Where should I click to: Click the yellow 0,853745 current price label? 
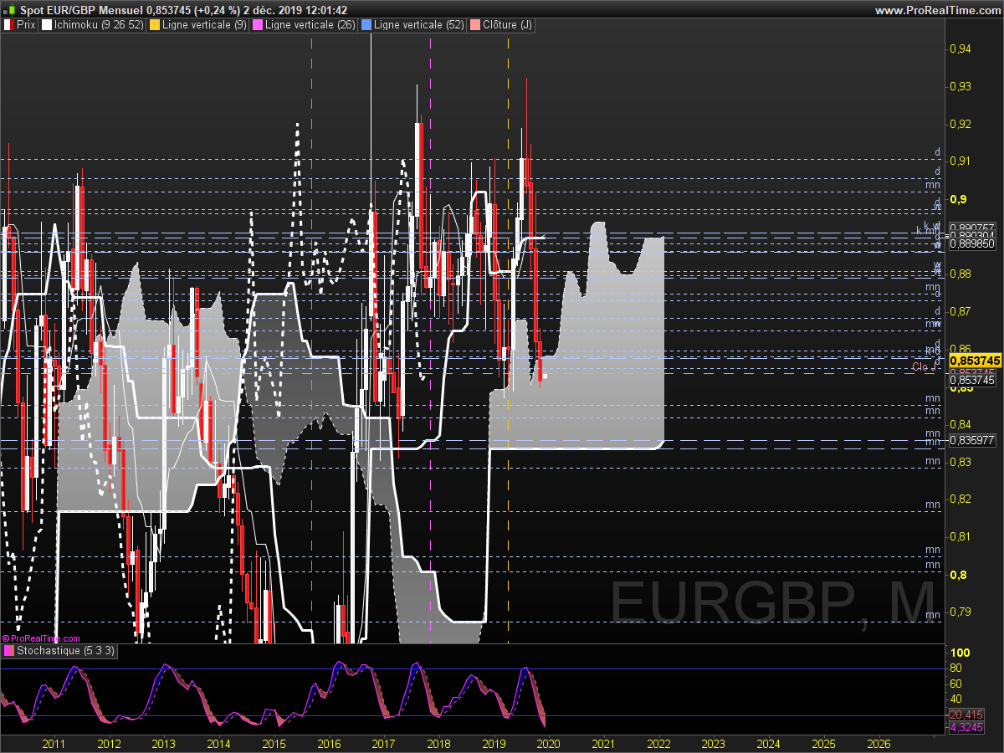(975, 360)
